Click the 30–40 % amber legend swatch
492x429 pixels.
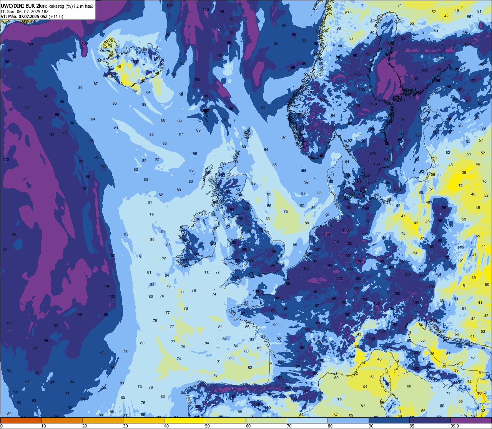[x=144, y=421]
